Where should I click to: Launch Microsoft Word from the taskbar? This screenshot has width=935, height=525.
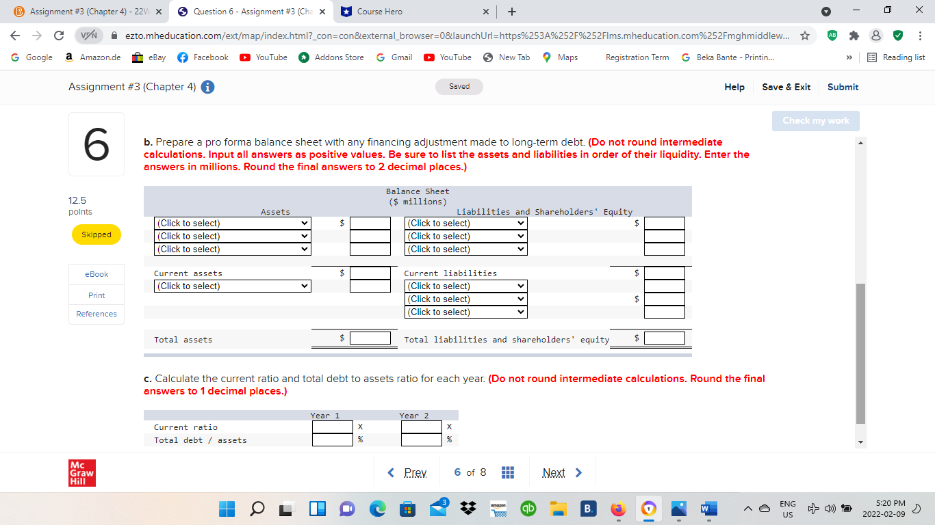(x=708, y=509)
